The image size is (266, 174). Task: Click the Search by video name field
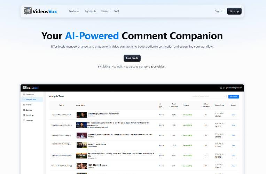coord(209,97)
